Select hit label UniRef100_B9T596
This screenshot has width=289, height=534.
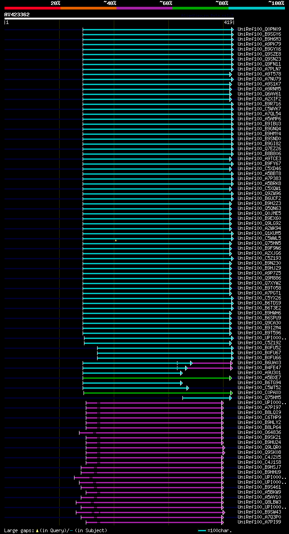click(259, 333)
